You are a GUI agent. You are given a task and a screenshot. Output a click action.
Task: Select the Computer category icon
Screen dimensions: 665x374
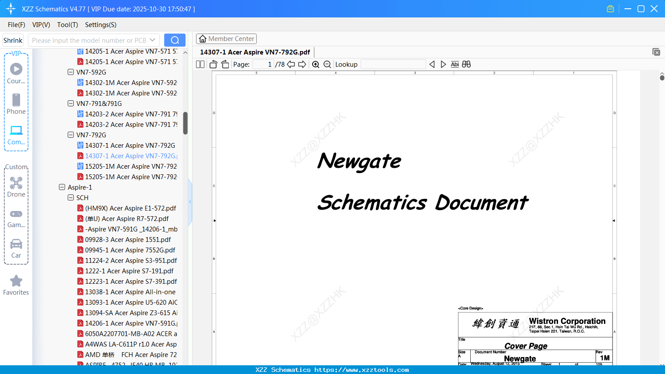[x=16, y=135]
